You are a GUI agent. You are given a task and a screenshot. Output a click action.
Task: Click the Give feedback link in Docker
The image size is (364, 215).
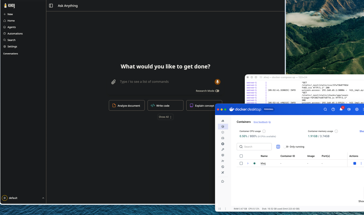point(262,122)
